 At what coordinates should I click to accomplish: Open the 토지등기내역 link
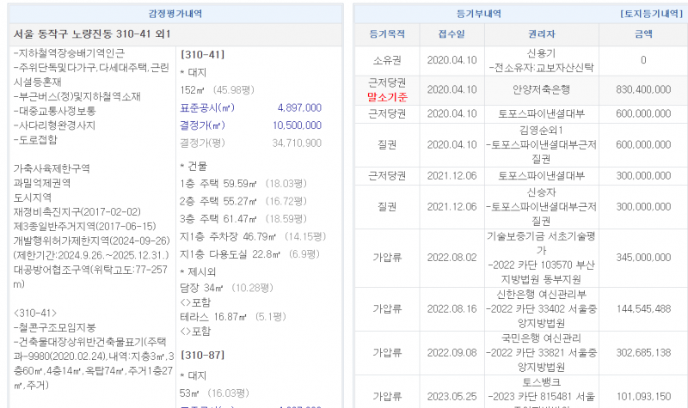click(x=648, y=15)
